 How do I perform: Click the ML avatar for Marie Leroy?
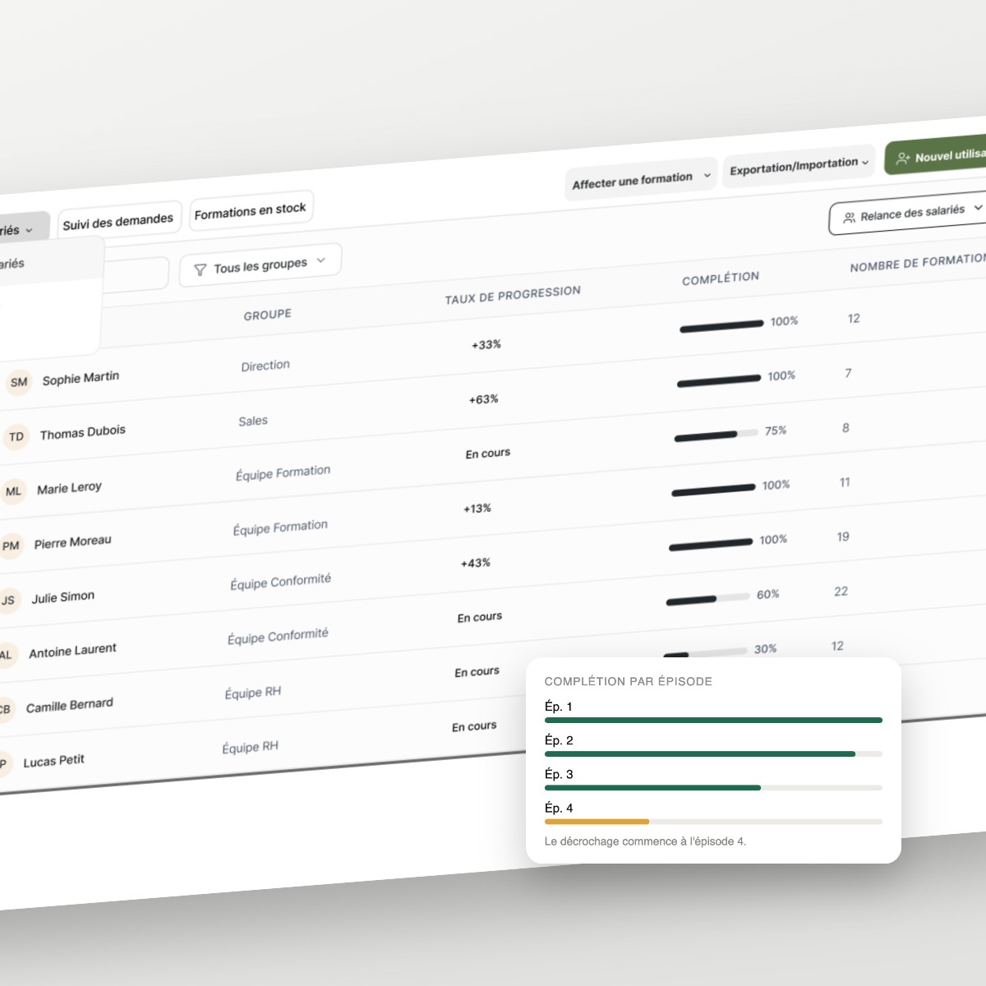(x=13, y=491)
